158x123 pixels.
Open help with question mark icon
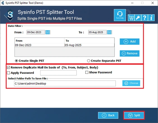[x=145, y=18]
